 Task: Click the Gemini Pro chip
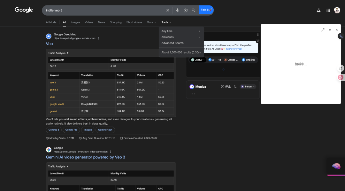point(71,130)
